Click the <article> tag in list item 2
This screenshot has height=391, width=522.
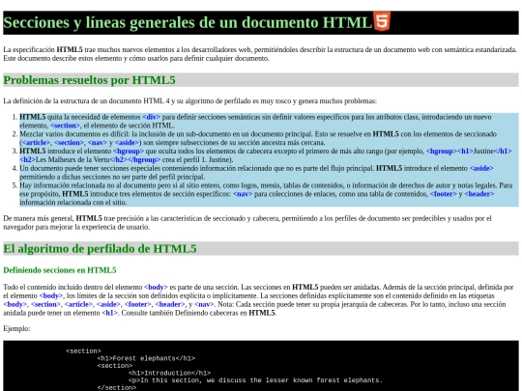36,143
